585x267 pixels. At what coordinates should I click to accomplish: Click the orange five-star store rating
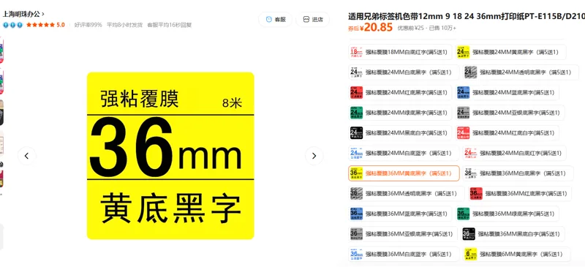[45, 25]
